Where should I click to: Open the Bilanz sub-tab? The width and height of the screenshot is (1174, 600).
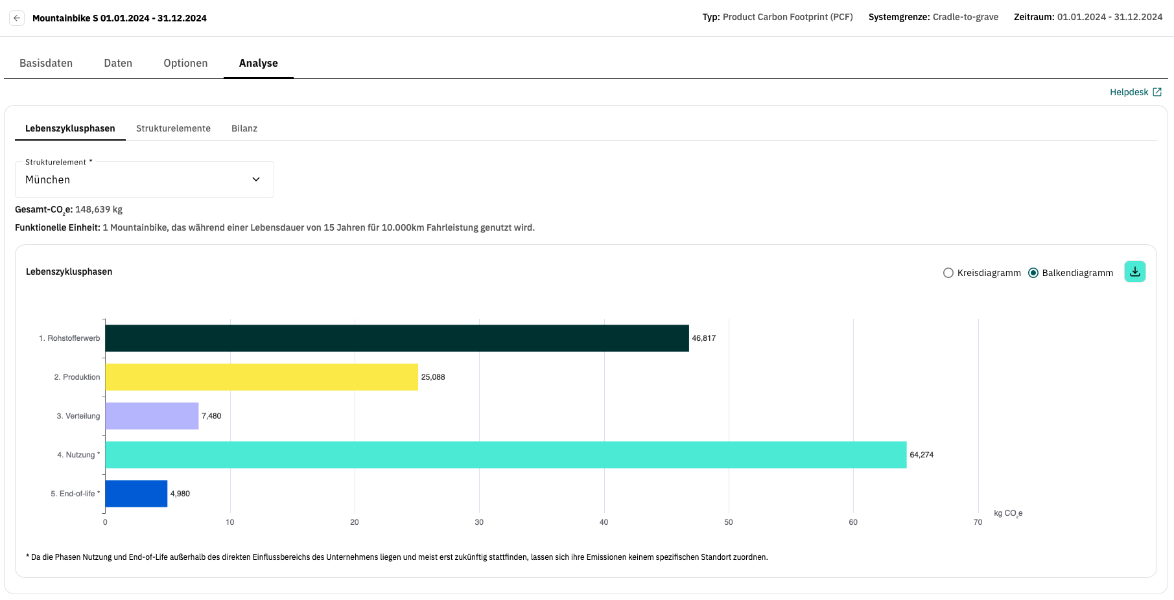[244, 128]
